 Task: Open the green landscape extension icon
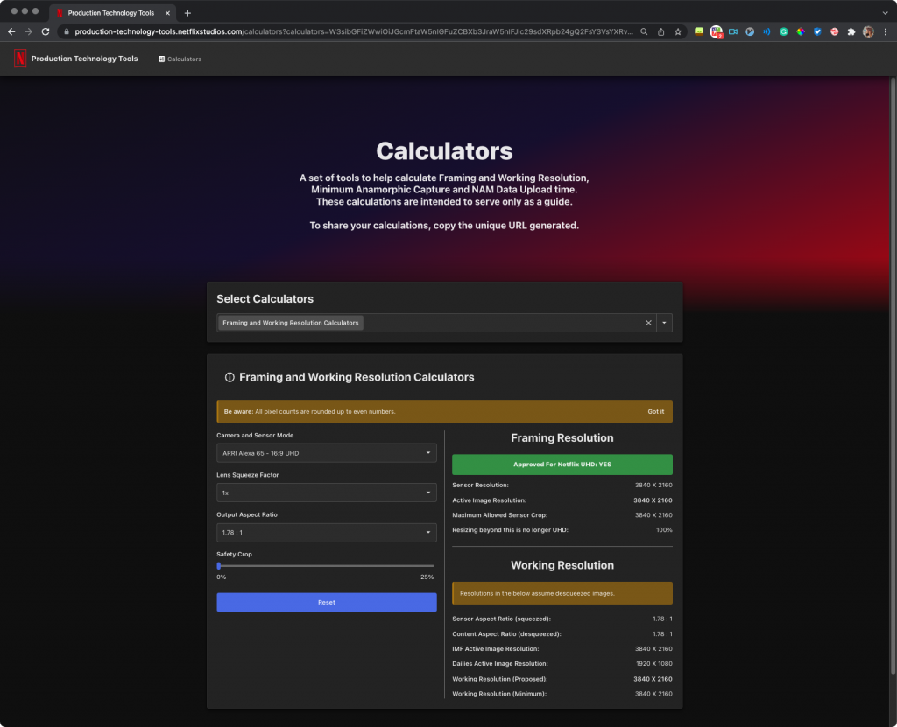point(699,32)
